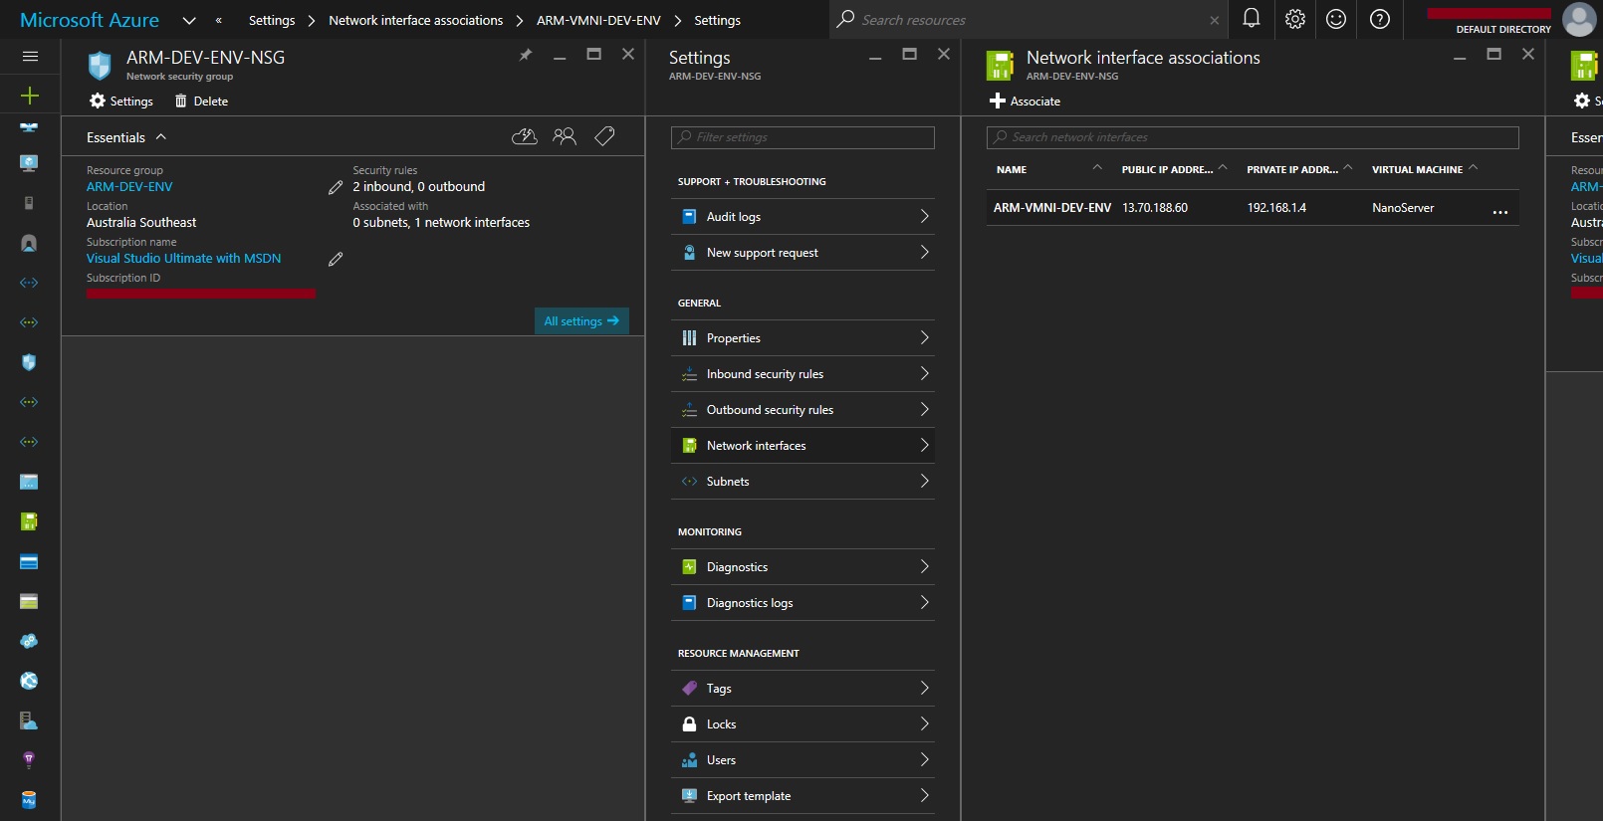
Task: Click '0 subnets, 1 network interfaces' text
Action: [441, 223]
